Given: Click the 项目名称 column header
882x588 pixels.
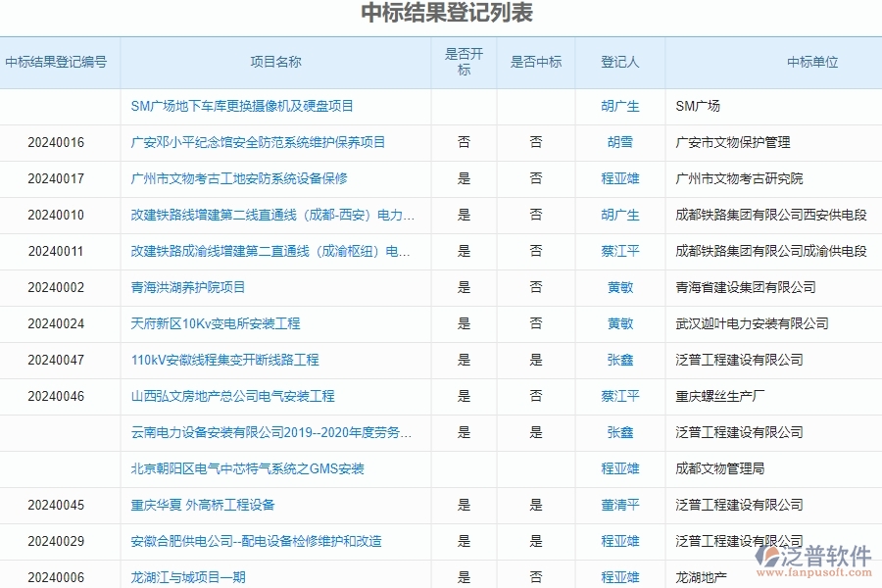Looking at the screenshot, I should (x=275, y=61).
